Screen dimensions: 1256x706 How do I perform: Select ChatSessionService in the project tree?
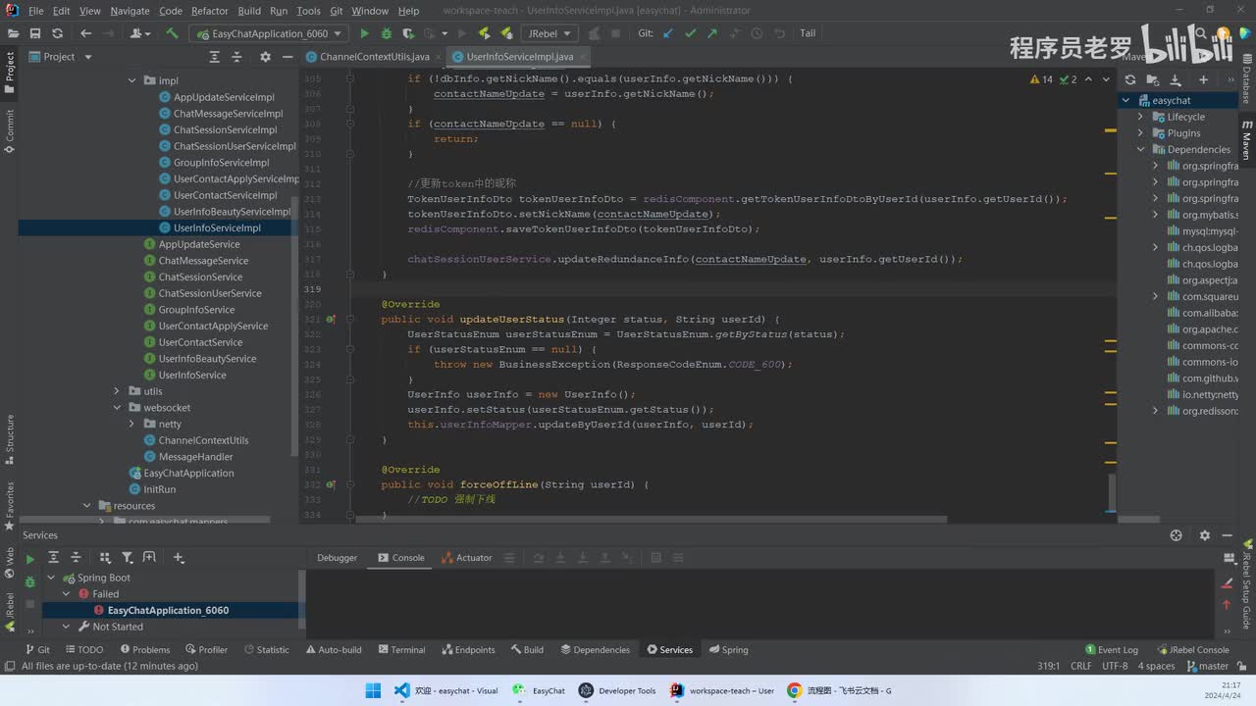(x=193, y=277)
